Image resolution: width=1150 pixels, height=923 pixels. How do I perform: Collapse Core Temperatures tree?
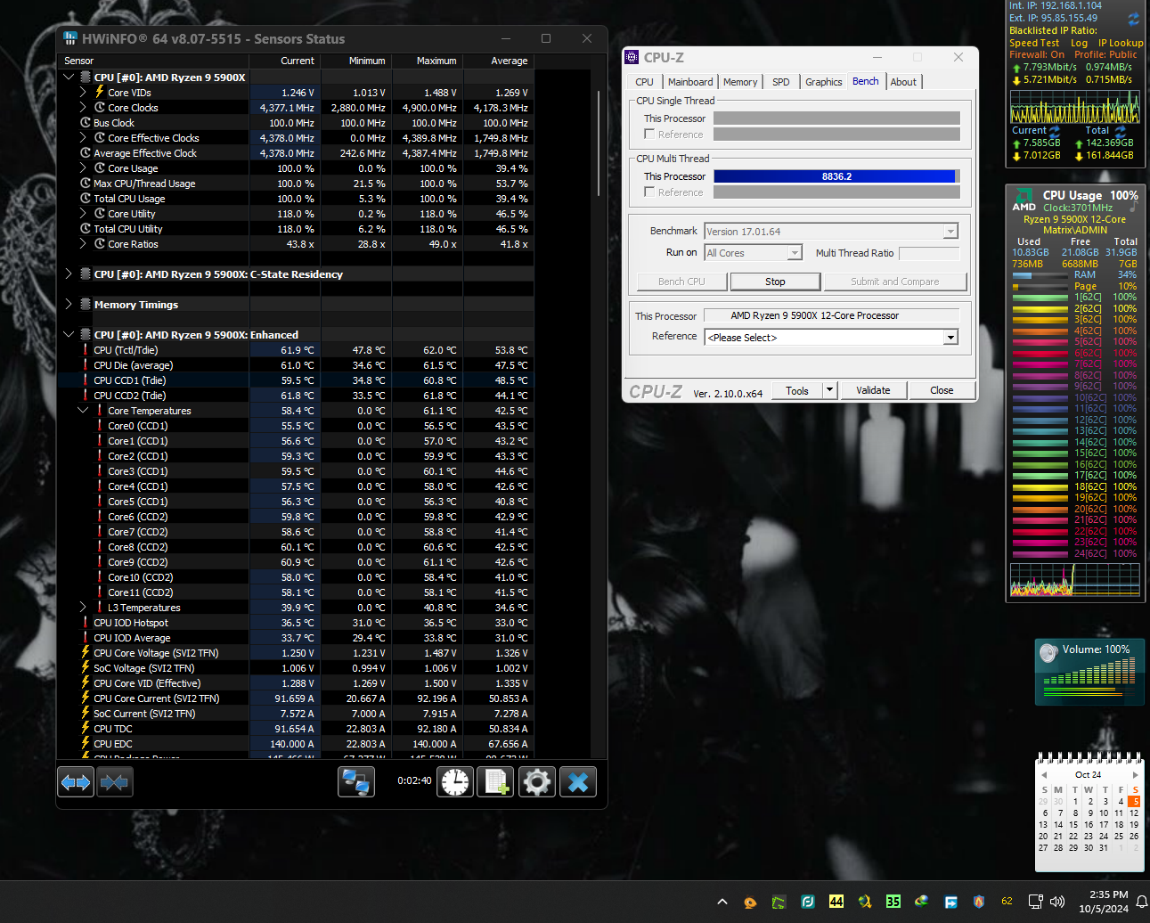(x=83, y=410)
